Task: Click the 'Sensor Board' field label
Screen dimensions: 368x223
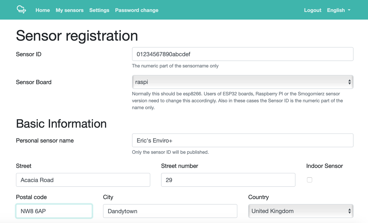Action: [x=34, y=82]
